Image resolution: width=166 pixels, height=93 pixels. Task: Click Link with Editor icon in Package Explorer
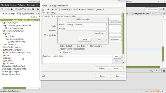click(x=34, y=17)
